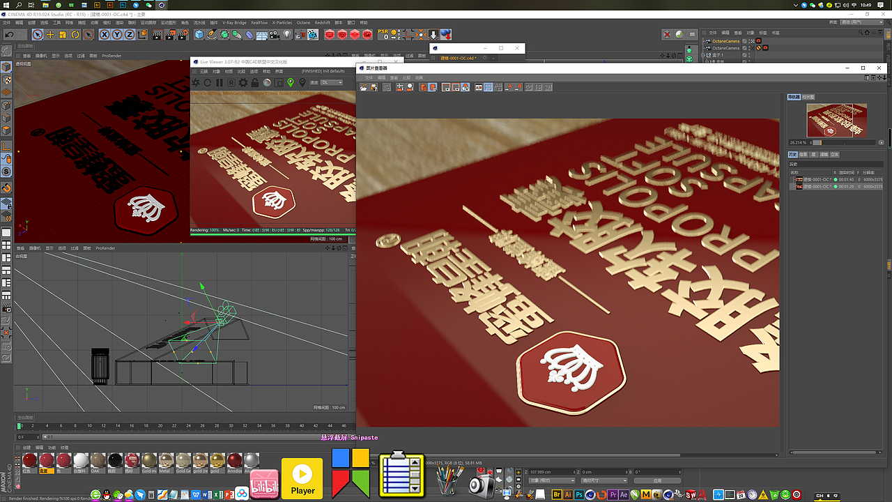The image size is (892, 502).
Task: Click Picture Viewer save image icon
Action: (374, 87)
